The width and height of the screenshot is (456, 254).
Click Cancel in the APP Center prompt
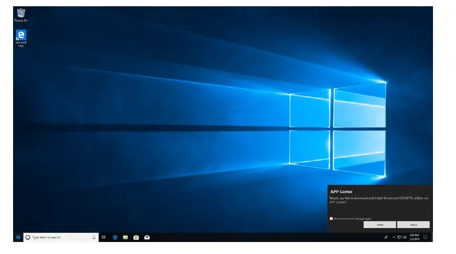(413, 225)
